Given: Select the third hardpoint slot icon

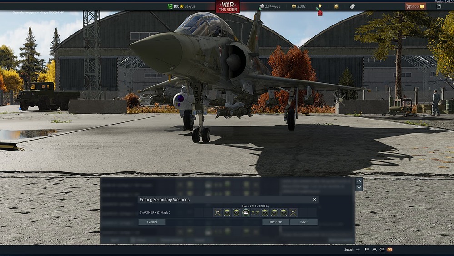Looking at the screenshot, I should tap(237, 212).
